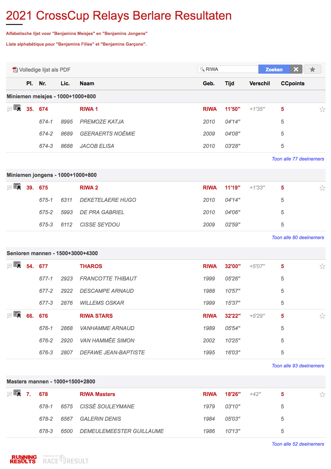
Task: Open comment icon for RIWA Masters row
Action: pos(10,394)
